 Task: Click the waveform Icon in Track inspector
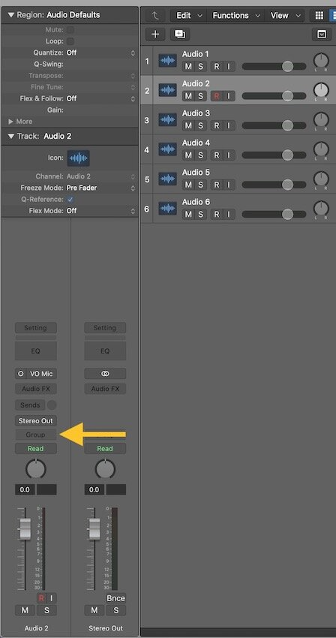click(x=79, y=158)
